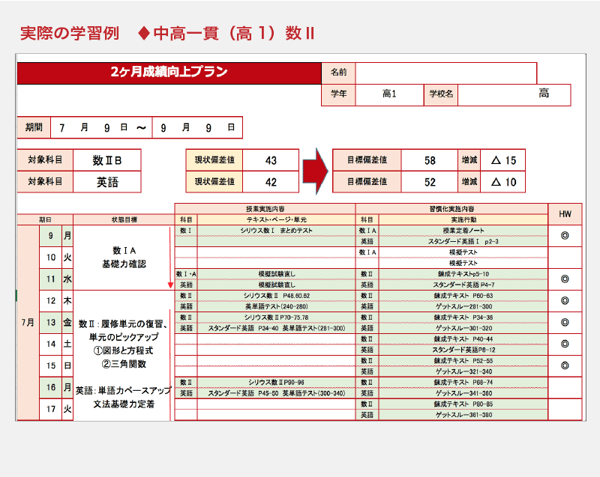Select 錬成テキスト P60-63 action cell
Viewport: 600px width, 477px height.
click(463, 296)
